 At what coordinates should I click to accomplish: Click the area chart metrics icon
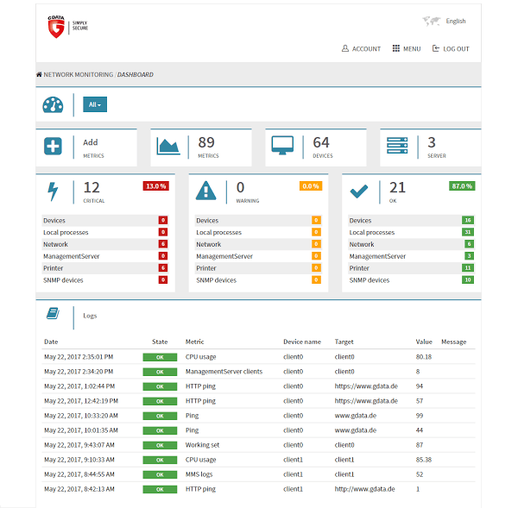(x=168, y=146)
